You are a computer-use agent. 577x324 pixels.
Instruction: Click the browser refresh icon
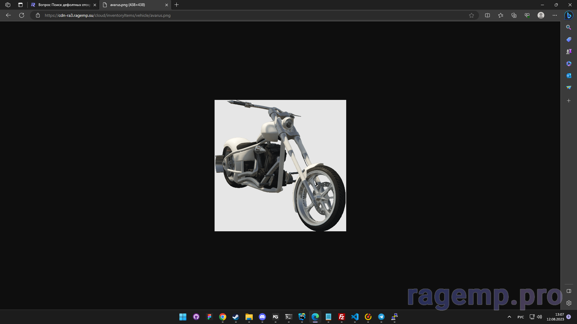[x=22, y=15]
